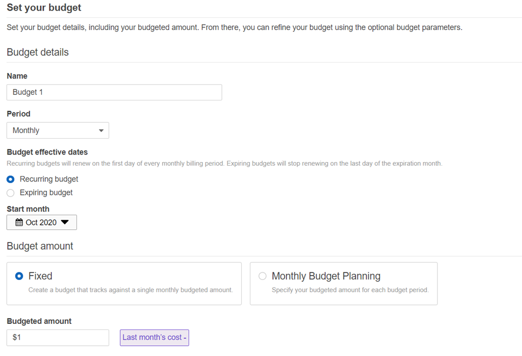Click the Budget amount section heading

click(x=39, y=245)
